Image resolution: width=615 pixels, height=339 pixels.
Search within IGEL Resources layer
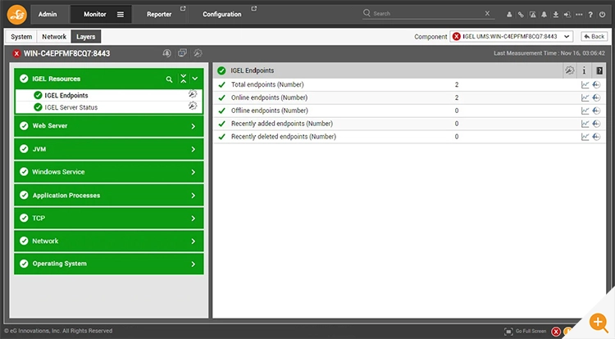(x=169, y=79)
